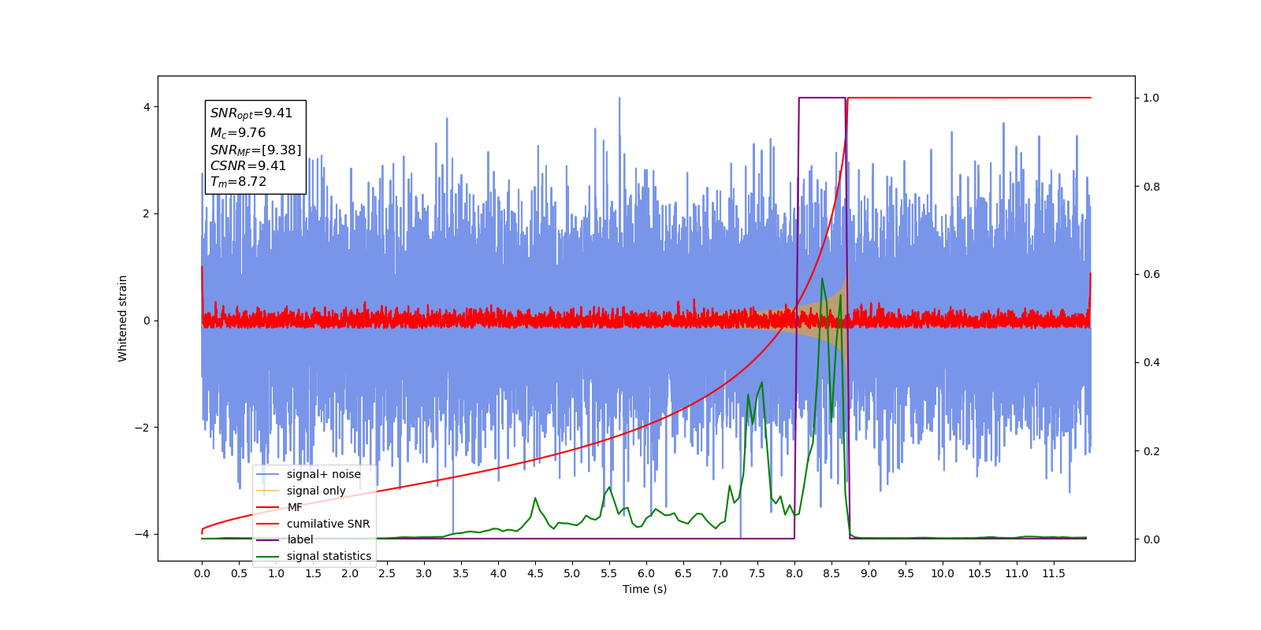
Task: Click the 'Whitened strain' y-axis label
Action: [123, 318]
